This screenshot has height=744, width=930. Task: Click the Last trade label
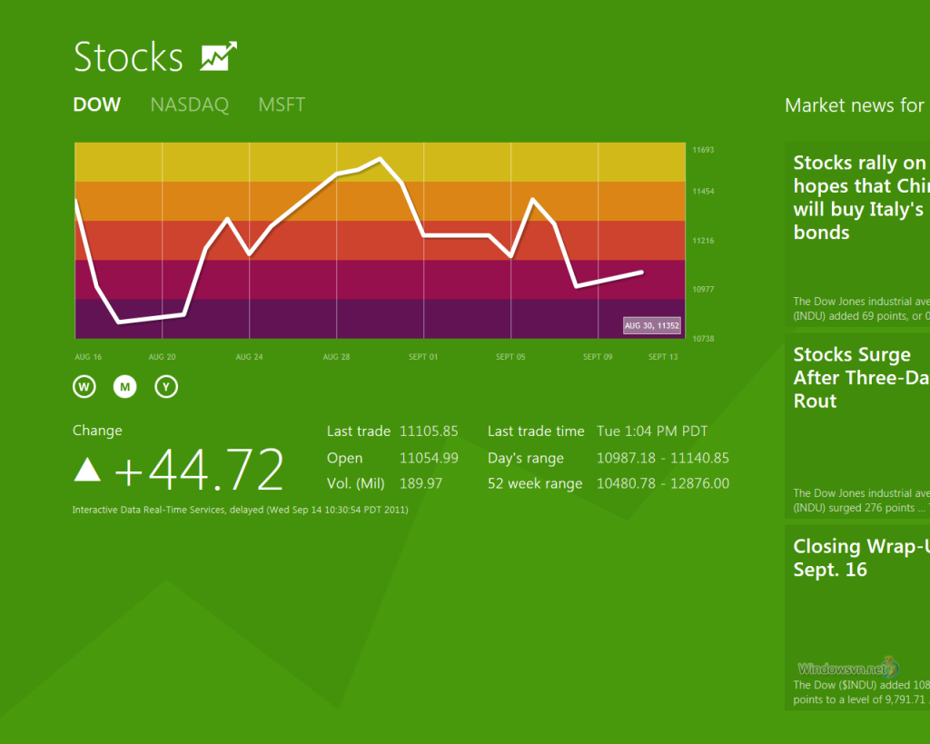pyautogui.click(x=359, y=432)
